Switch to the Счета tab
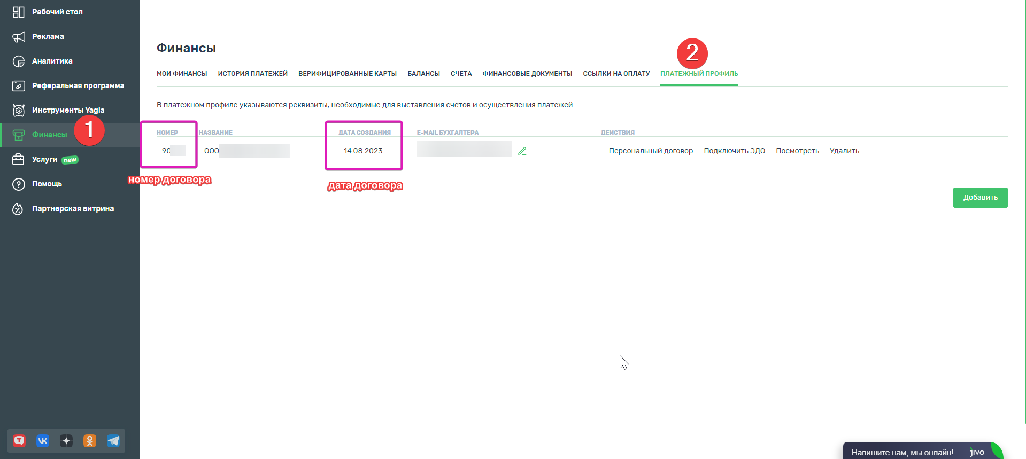Image resolution: width=1026 pixels, height=459 pixels. [x=461, y=74]
